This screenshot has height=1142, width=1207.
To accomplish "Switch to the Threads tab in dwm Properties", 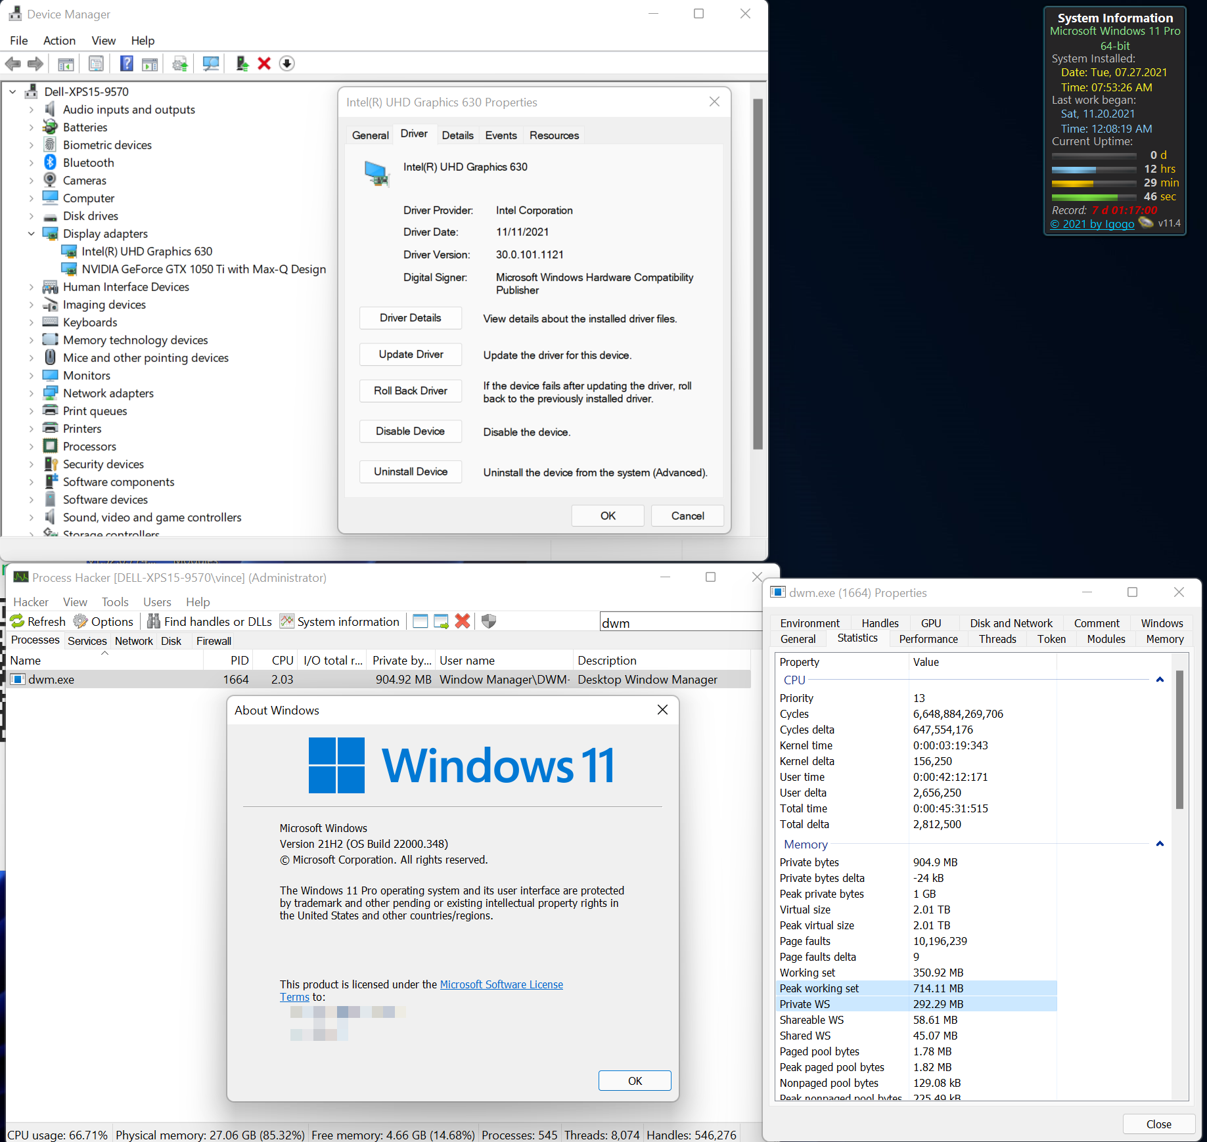I will point(997,638).
